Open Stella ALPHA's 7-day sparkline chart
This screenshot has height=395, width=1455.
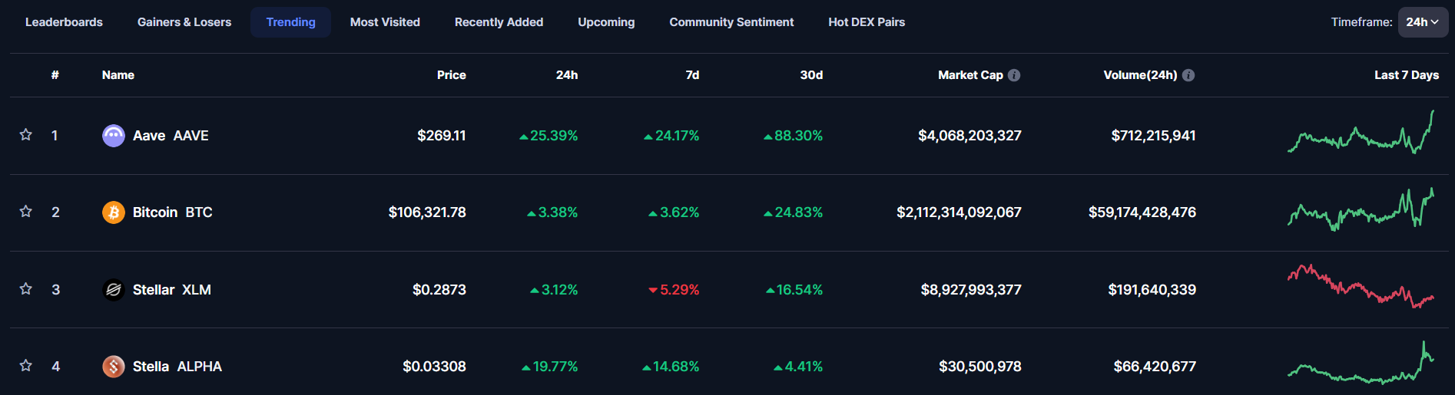pyautogui.click(x=1361, y=363)
